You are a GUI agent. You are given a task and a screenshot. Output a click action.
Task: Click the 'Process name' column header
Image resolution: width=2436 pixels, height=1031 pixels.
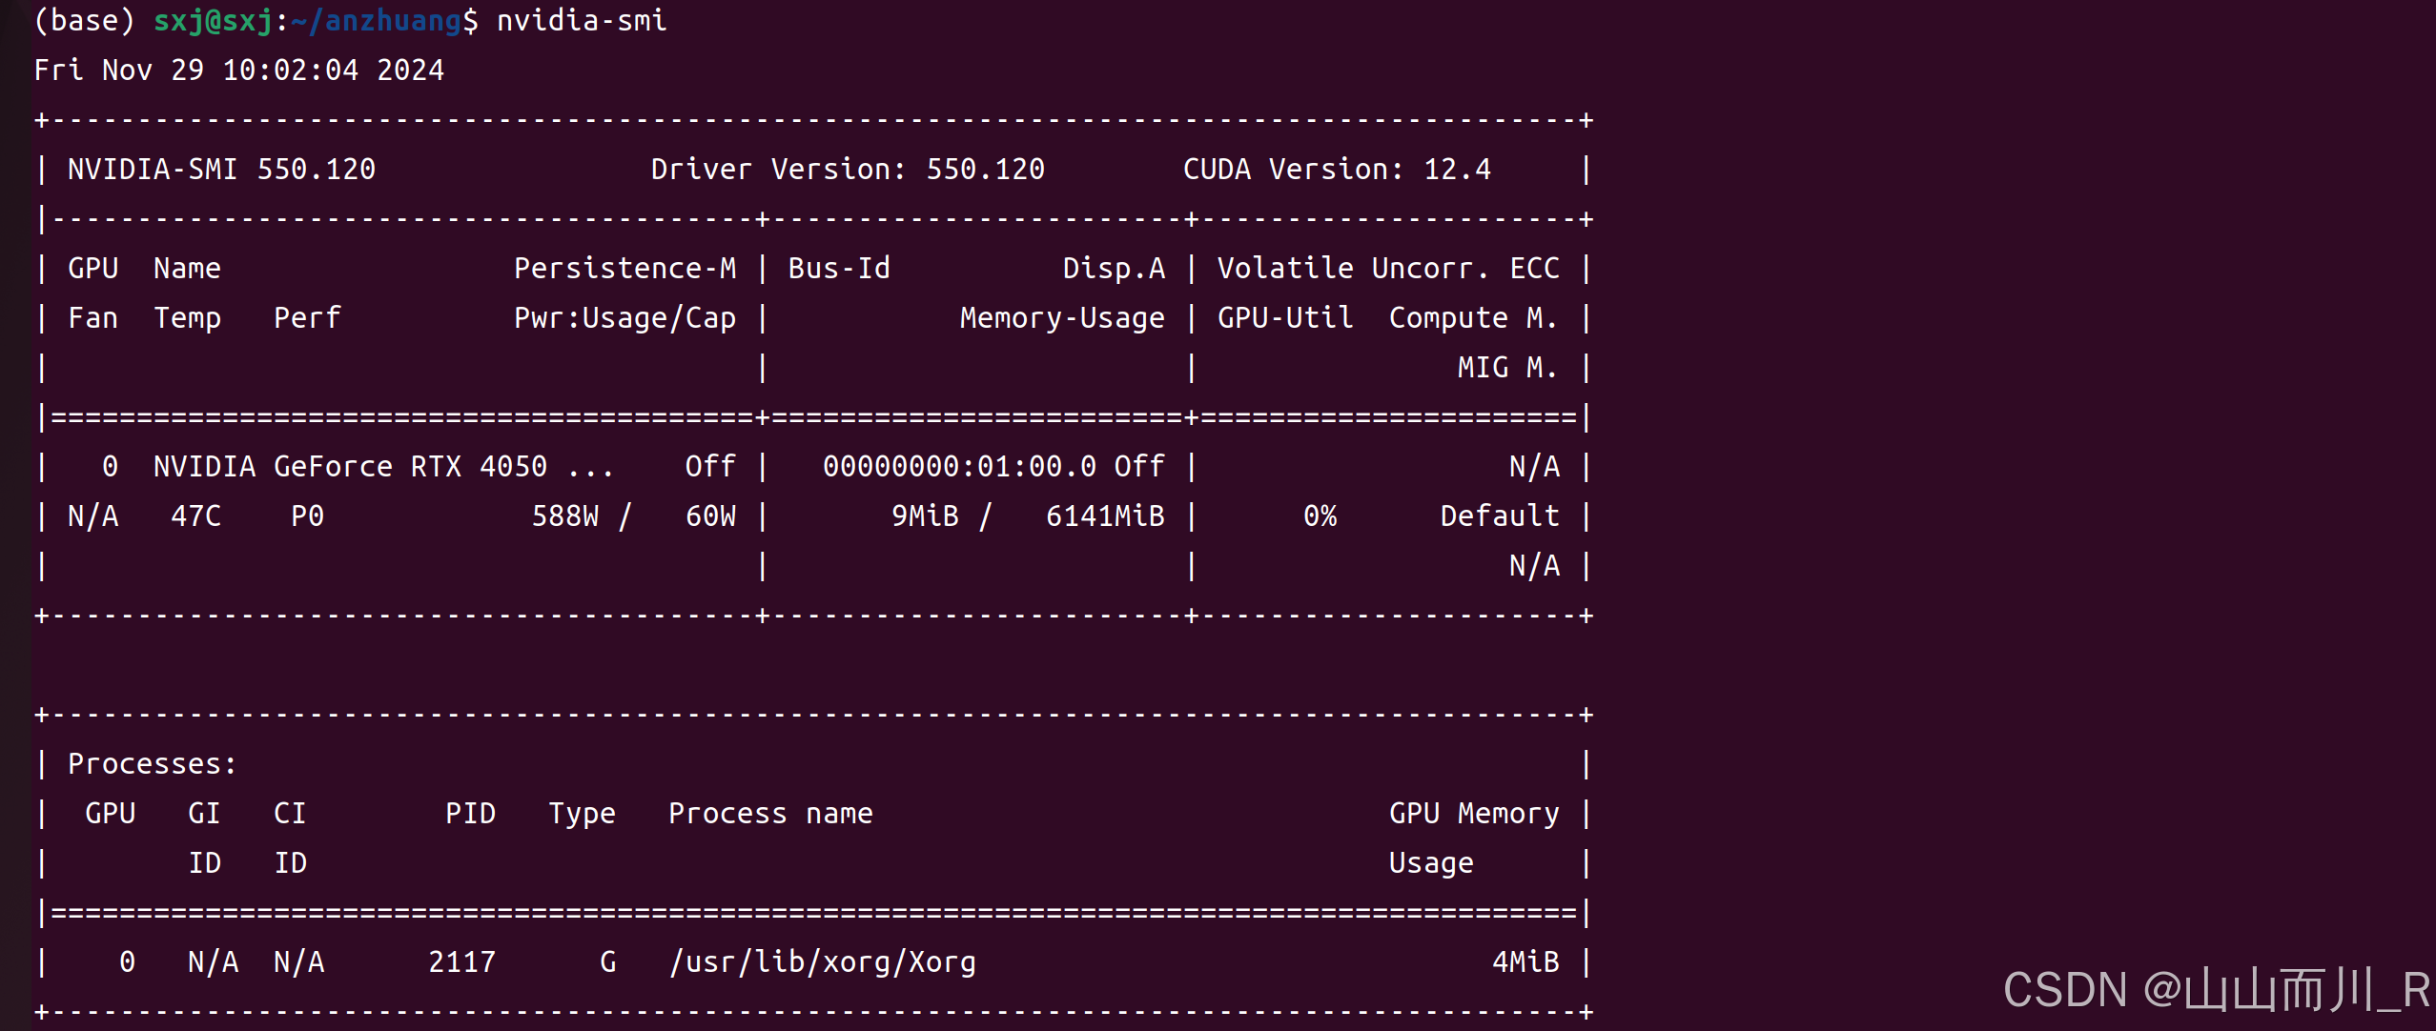(770, 813)
